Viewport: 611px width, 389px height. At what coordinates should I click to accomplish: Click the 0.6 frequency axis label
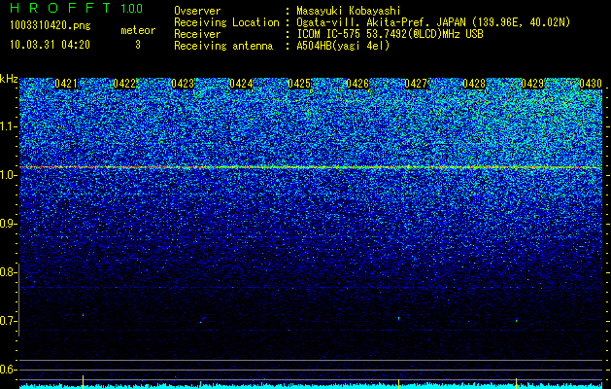pyautogui.click(x=9, y=370)
